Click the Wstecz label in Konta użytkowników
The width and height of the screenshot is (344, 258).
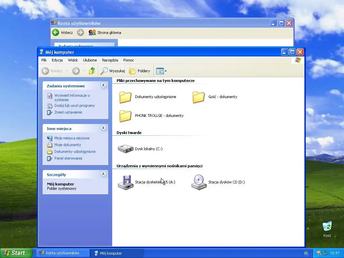pos(67,33)
